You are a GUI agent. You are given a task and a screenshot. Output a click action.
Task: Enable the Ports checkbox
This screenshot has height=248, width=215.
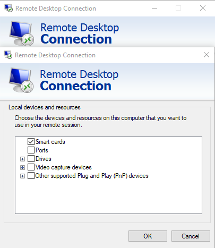(31, 150)
